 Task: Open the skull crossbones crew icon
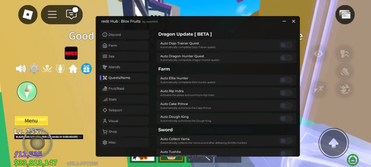click(47, 69)
